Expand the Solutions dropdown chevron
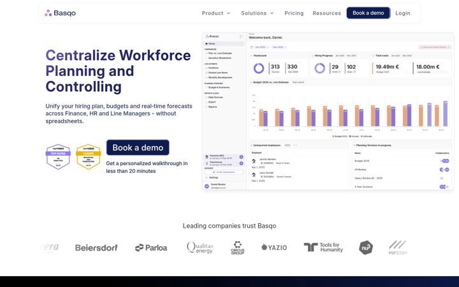This screenshot has height=287, width=459. [272, 13]
